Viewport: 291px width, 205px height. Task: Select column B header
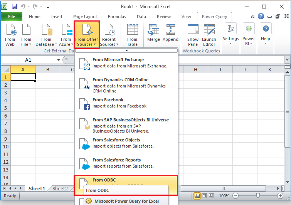(x=48, y=70)
